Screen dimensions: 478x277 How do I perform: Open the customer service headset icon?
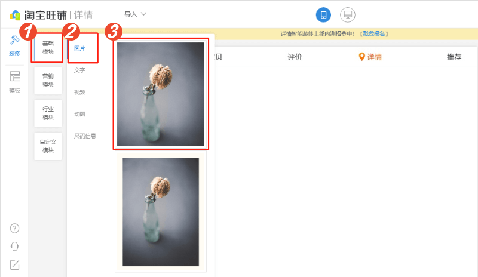coord(14,246)
